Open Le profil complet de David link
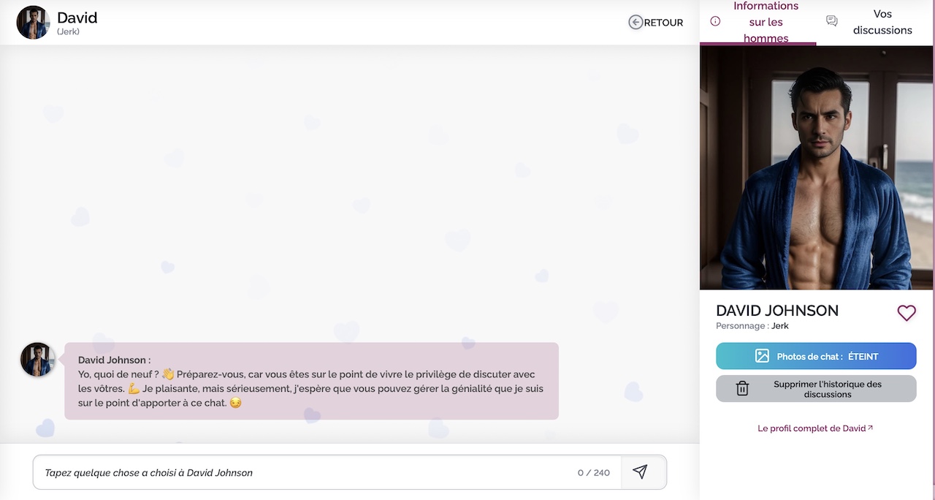The image size is (935, 500). pos(811,428)
